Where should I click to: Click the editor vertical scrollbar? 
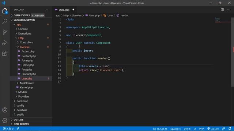click(233, 52)
